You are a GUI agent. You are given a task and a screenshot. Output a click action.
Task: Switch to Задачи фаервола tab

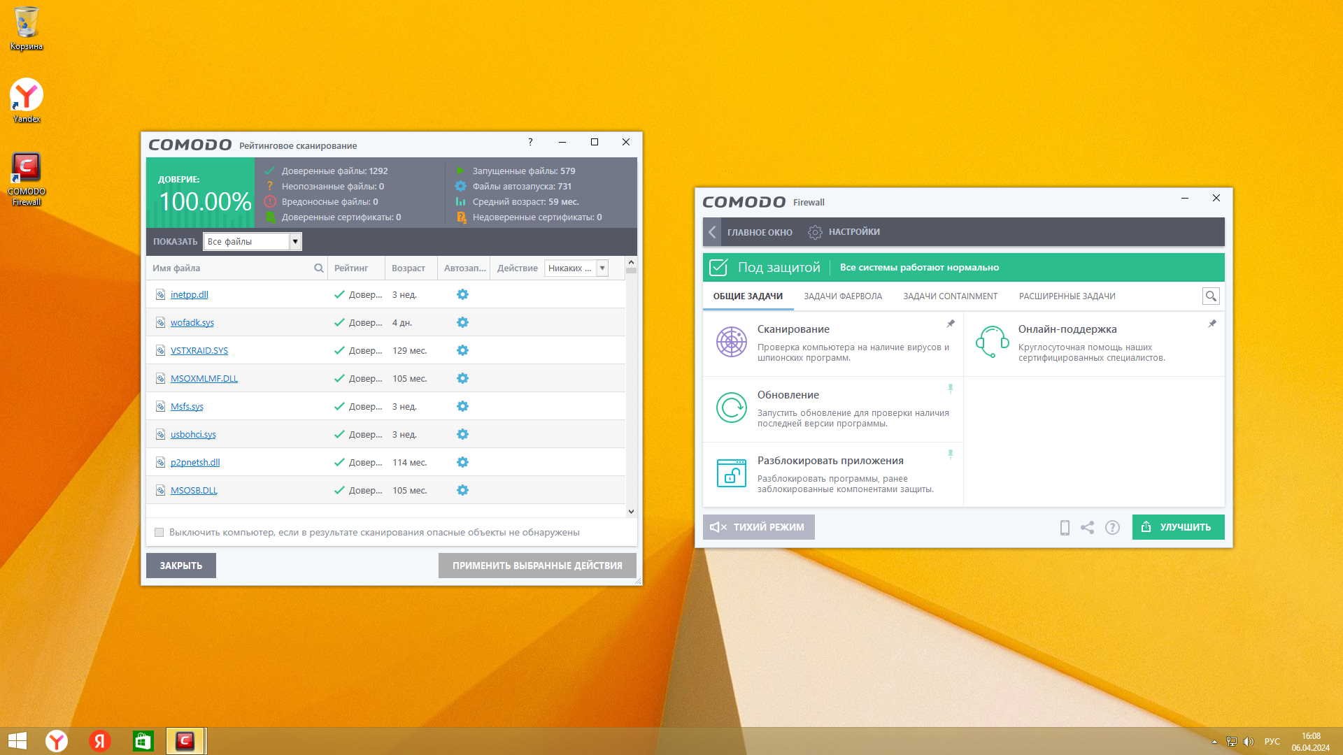pos(842,296)
